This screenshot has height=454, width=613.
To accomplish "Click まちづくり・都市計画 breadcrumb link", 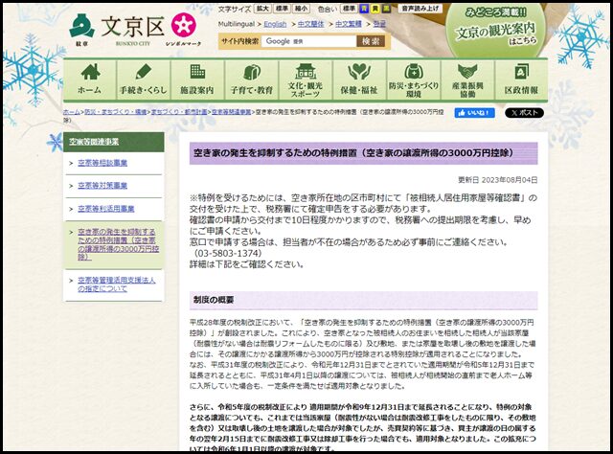I will tap(179, 112).
